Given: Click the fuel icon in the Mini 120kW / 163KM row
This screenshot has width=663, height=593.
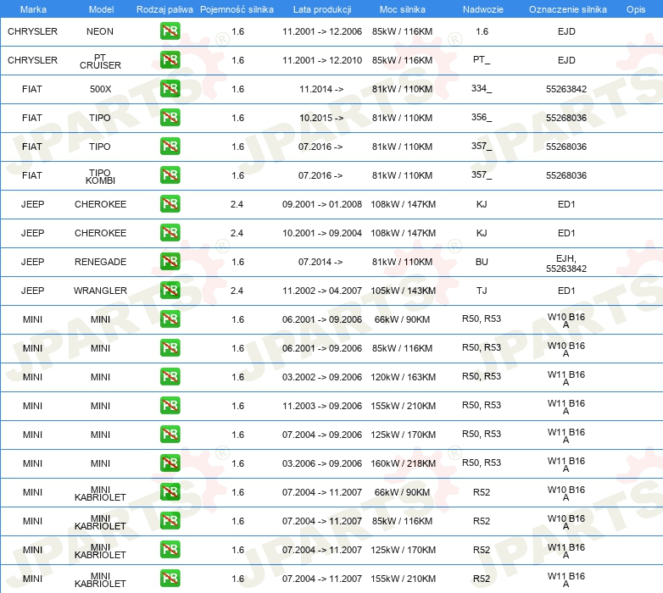Looking at the screenshot, I should [170, 377].
